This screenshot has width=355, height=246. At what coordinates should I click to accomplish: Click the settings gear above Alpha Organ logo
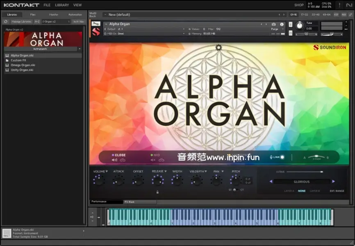click(x=218, y=47)
